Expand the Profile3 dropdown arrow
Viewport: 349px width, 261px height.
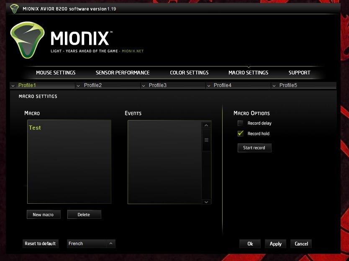144,86
